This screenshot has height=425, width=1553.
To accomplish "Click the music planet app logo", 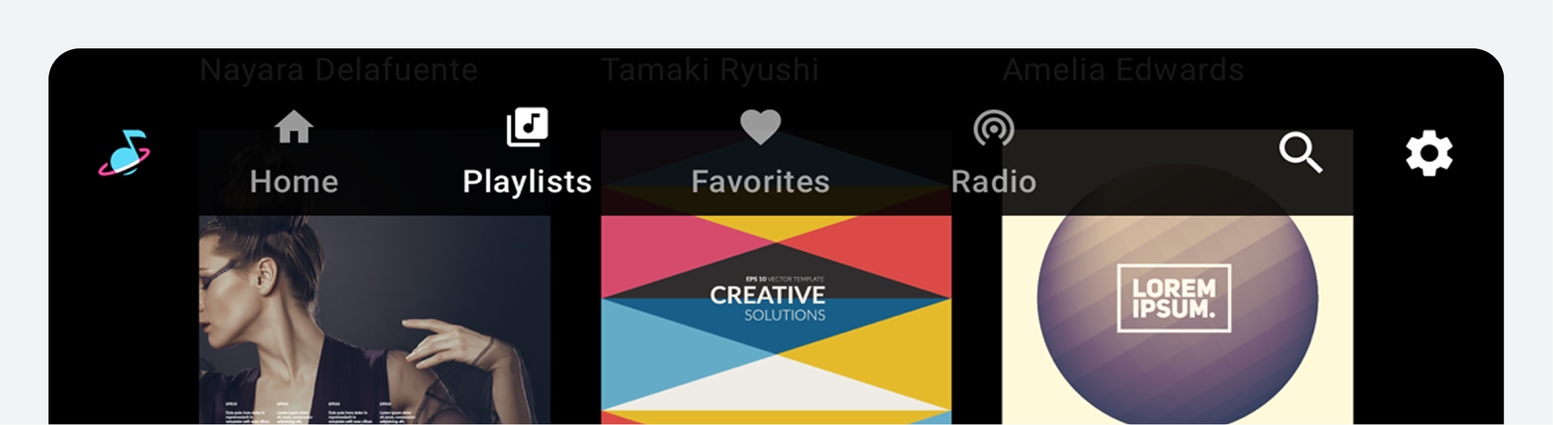I will point(124,152).
